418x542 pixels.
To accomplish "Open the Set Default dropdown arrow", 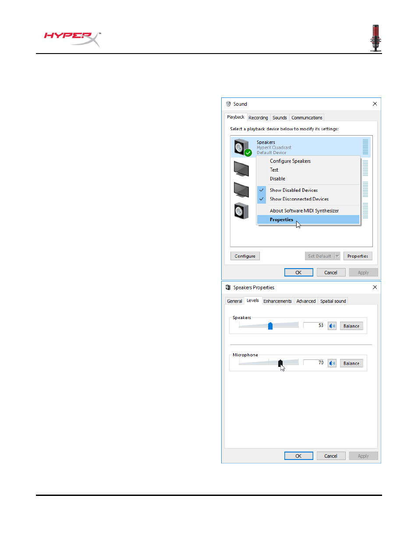I will click(337, 256).
